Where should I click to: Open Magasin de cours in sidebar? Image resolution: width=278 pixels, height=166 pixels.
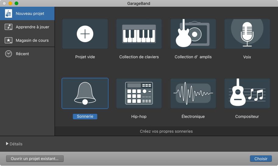click(27, 40)
